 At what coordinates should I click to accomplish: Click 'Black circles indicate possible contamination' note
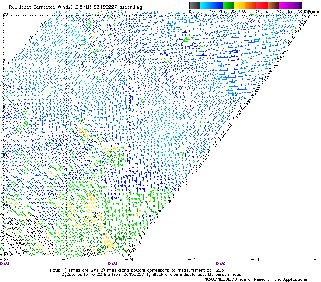198,275
